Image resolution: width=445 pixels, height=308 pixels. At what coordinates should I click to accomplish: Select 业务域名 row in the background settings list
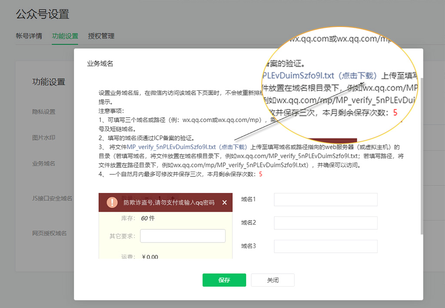click(44, 163)
